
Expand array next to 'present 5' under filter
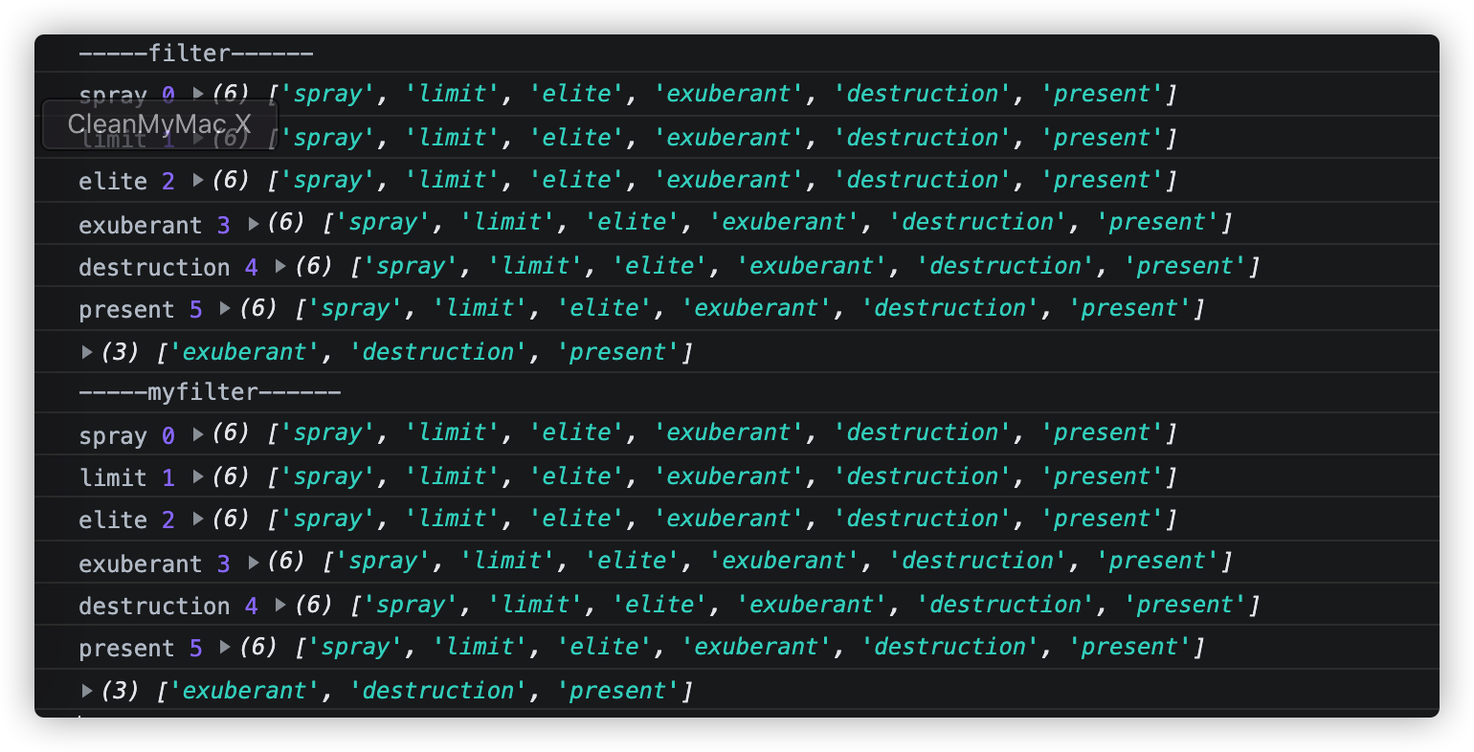226,308
